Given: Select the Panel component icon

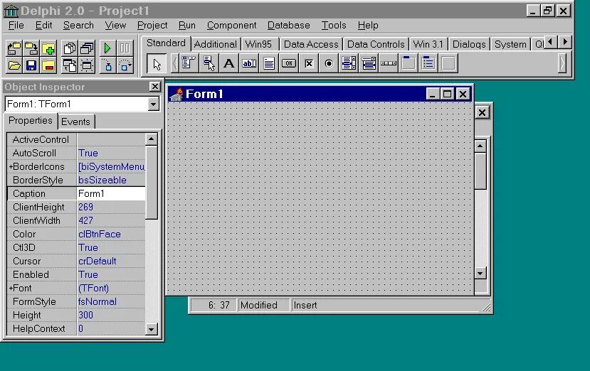Looking at the screenshot, I should (448, 63).
